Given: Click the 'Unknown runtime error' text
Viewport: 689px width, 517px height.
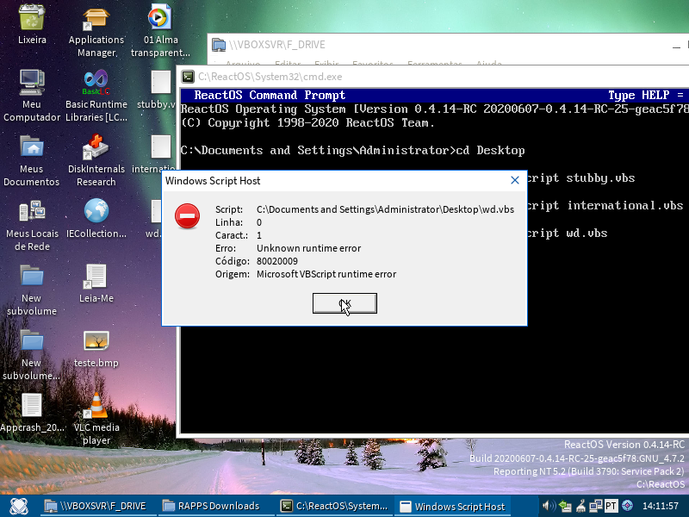Looking at the screenshot, I should (308, 248).
